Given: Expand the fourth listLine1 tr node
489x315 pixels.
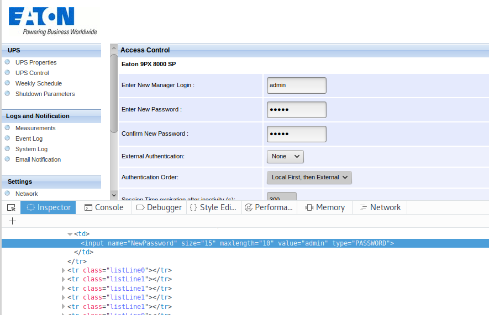Looking at the screenshot, I should click(64, 307).
